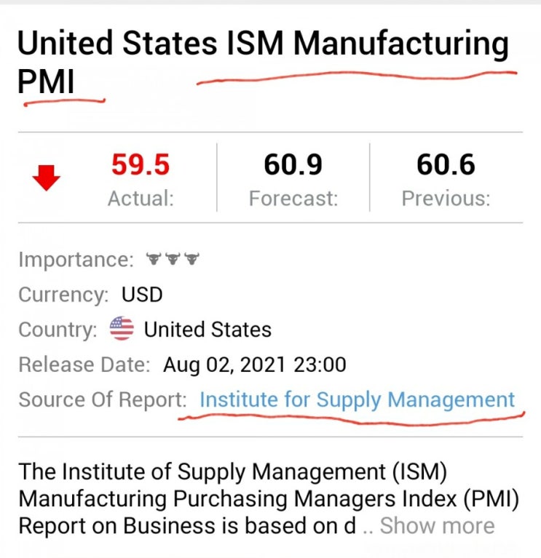Viewport: 541px width, 558px height.
Task: Expand description with Show more
Action: pos(437,525)
